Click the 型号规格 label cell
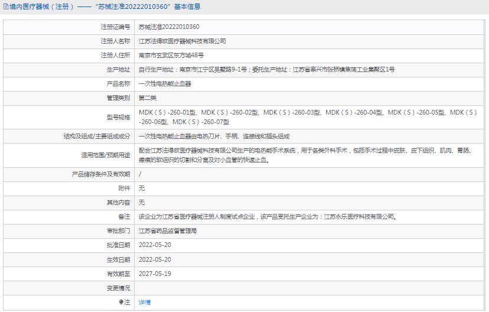 pyautogui.click(x=69, y=118)
